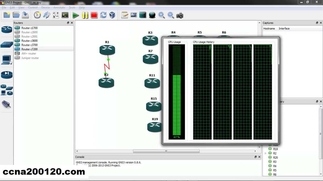Select Router c3700 in Routers list

tap(43, 45)
